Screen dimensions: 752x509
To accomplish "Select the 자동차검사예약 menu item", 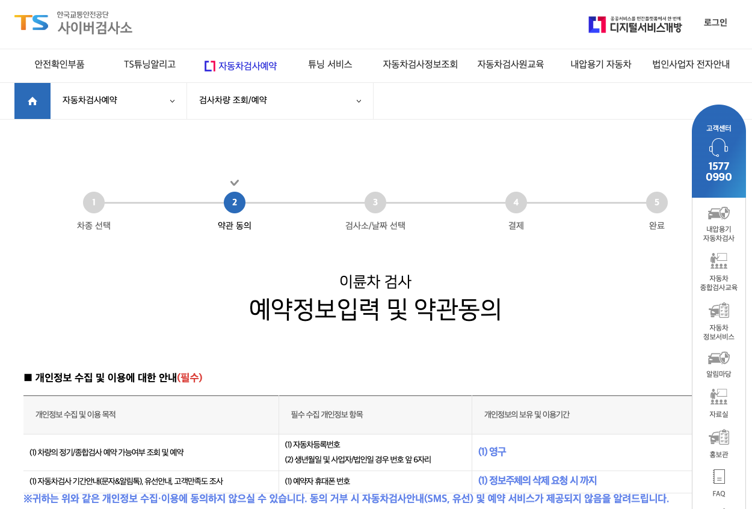I will pyautogui.click(x=241, y=66).
